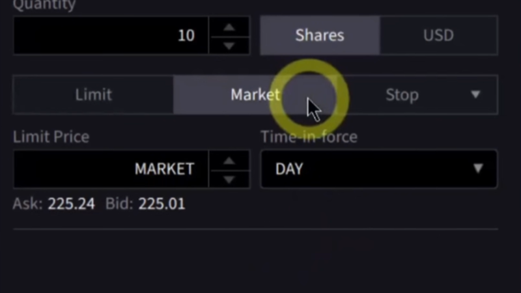Click the 225.24 ask price value

tap(71, 204)
